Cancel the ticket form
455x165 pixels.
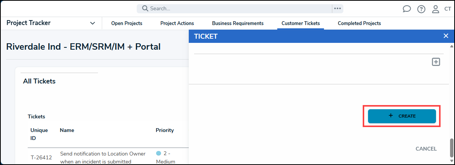(x=426, y=149)
